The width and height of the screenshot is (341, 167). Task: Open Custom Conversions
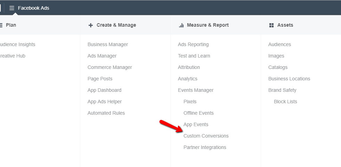(x=206, y=136)
